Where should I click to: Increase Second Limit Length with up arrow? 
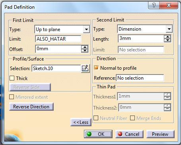click(x=167, y=37)
